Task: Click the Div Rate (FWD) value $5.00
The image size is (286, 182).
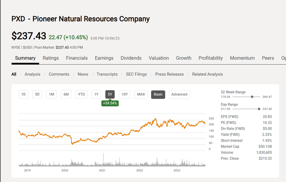Action: 267,129
